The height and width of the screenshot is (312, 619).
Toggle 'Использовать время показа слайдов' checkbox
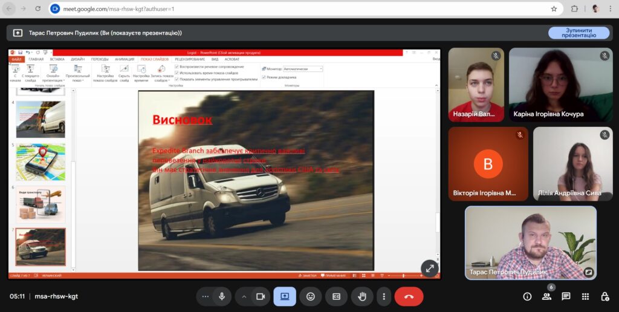tap(177, 73)
